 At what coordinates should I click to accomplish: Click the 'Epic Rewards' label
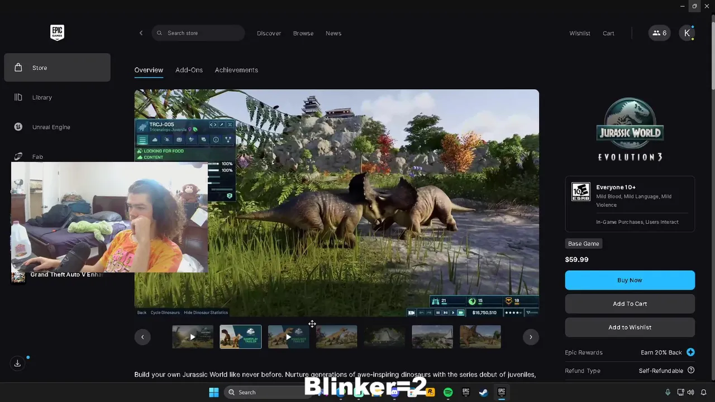(584, 352)
